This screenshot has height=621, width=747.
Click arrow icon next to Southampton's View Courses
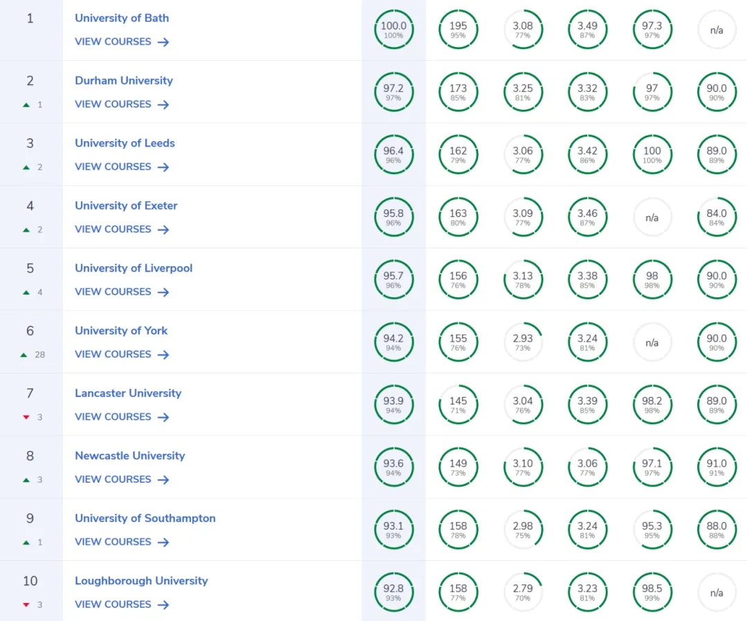[x=163, y=542]
